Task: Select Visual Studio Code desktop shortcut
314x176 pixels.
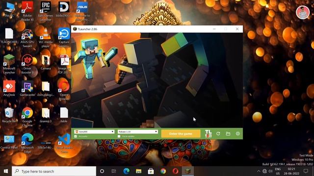Action: point(64,143)
